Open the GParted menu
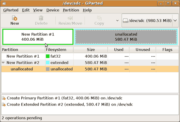This screenshot has height=122, width=180. [11, 10]
